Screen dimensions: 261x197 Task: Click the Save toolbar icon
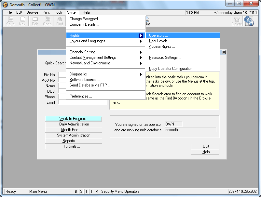pyautogui.click(x=10, y=21)
